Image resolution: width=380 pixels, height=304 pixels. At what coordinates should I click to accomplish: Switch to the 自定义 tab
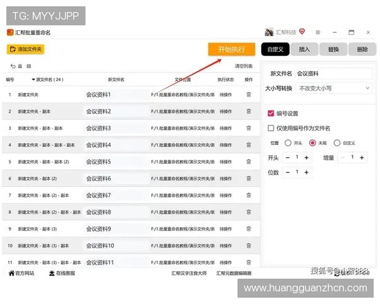click(x=275, y=49)
